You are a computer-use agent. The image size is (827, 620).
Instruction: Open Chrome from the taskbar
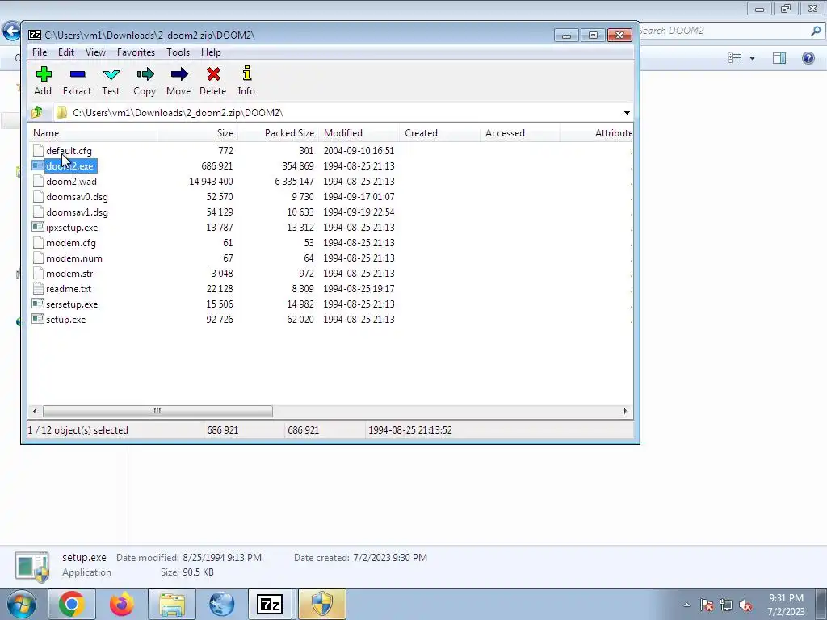[x=72, y=604]
